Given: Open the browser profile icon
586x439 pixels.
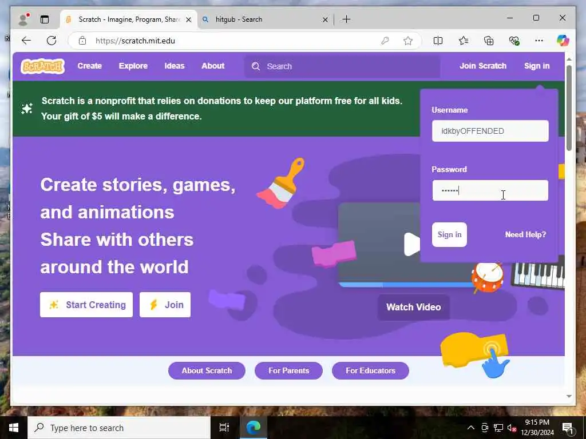Looking at the screenshot, I should (23, 19).
